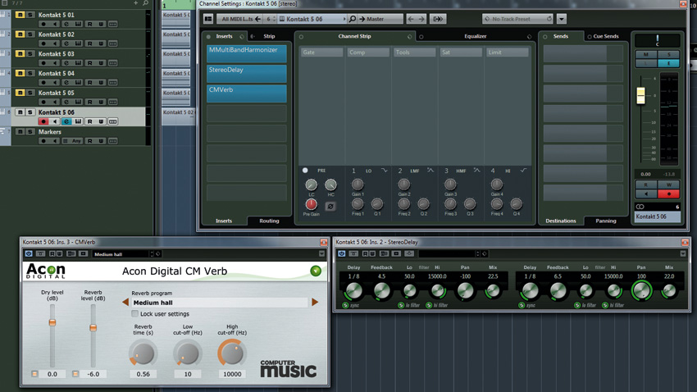This screenshot has width=697, height=392.
Task: Open the Cue Sends tab
Action: [x=606, y=36]
